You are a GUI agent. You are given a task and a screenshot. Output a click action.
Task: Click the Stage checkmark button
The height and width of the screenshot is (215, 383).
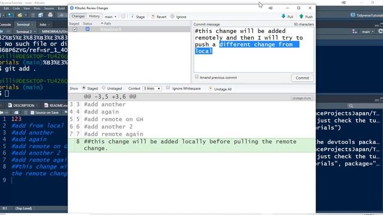coord(138,17)
